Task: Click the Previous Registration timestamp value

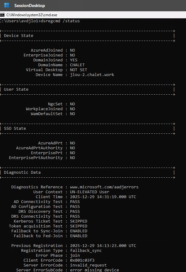Action: pos(103,246)
